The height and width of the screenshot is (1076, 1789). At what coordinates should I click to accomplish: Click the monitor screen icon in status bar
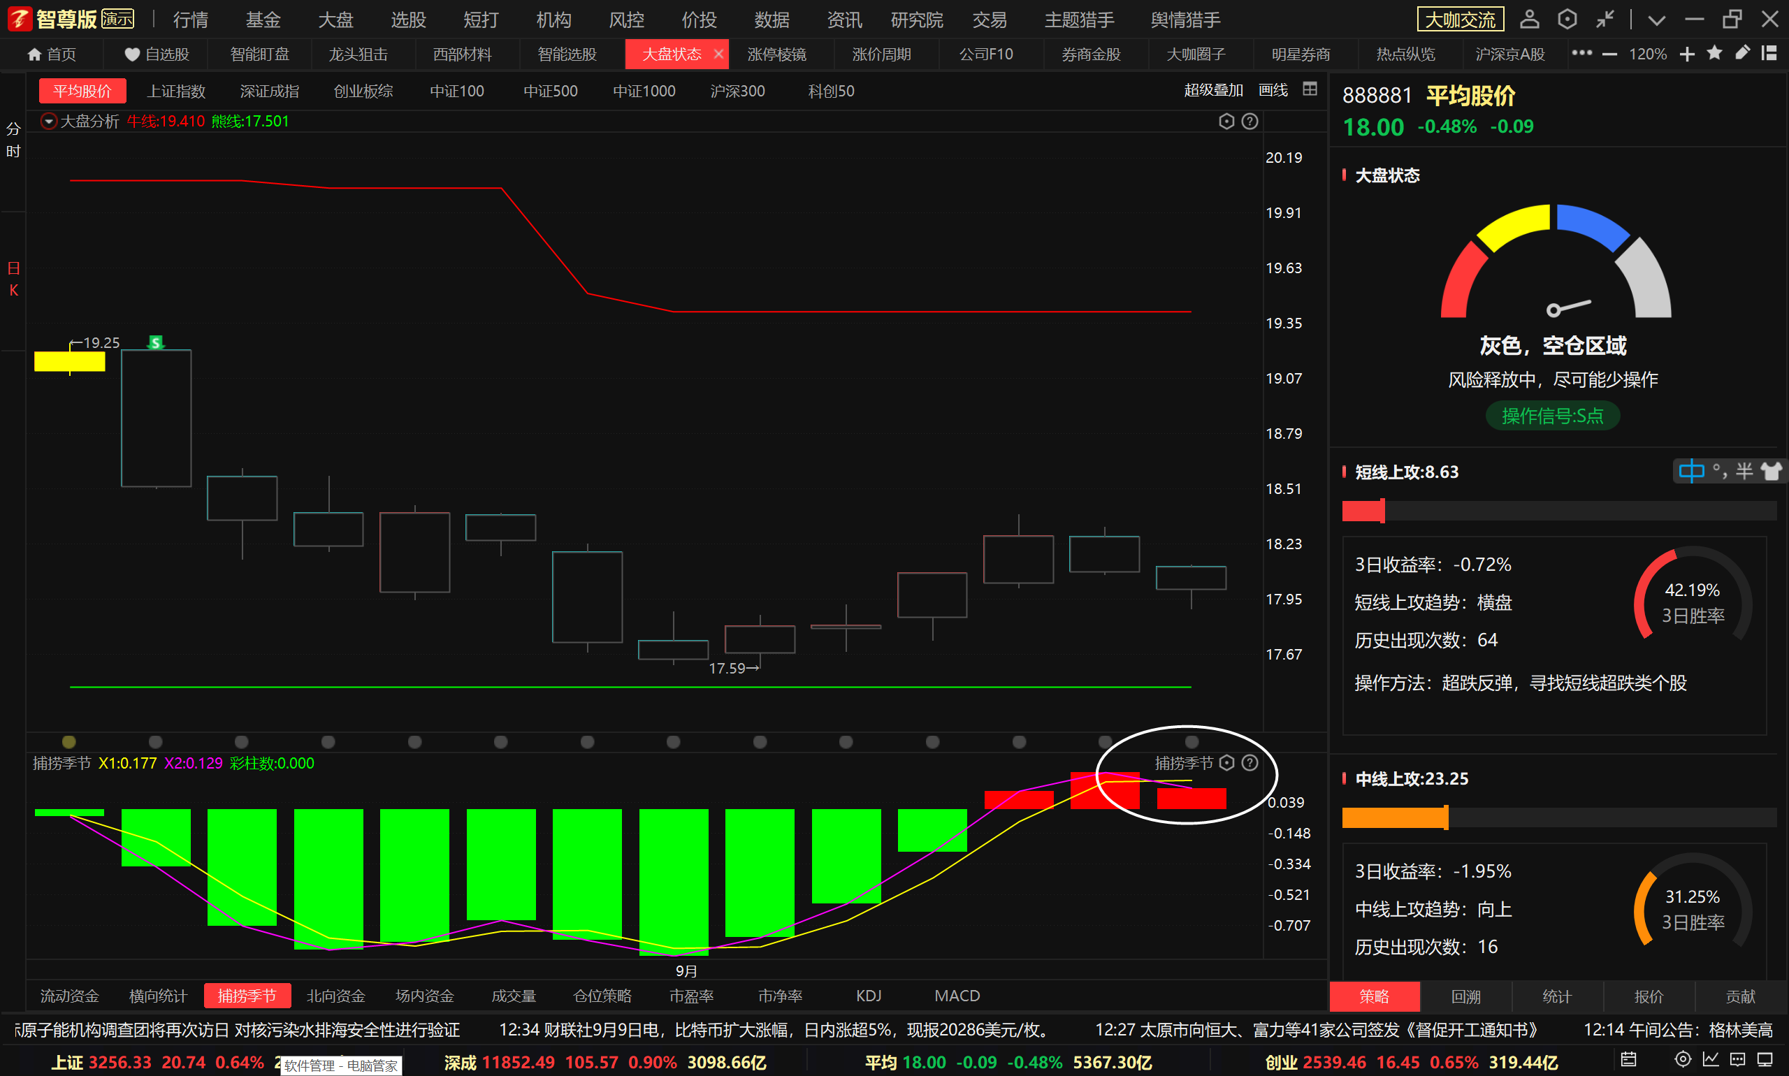click(1765, 1059)
